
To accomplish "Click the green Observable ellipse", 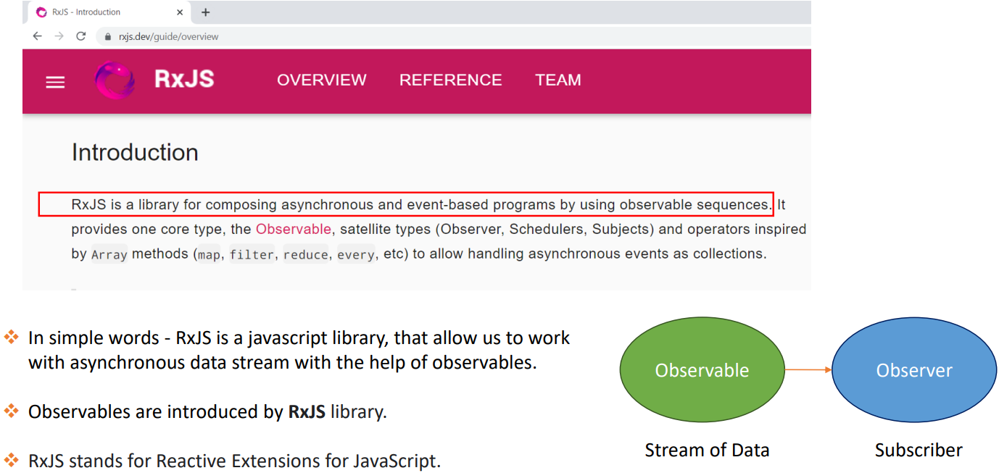I will pos(702,370).
